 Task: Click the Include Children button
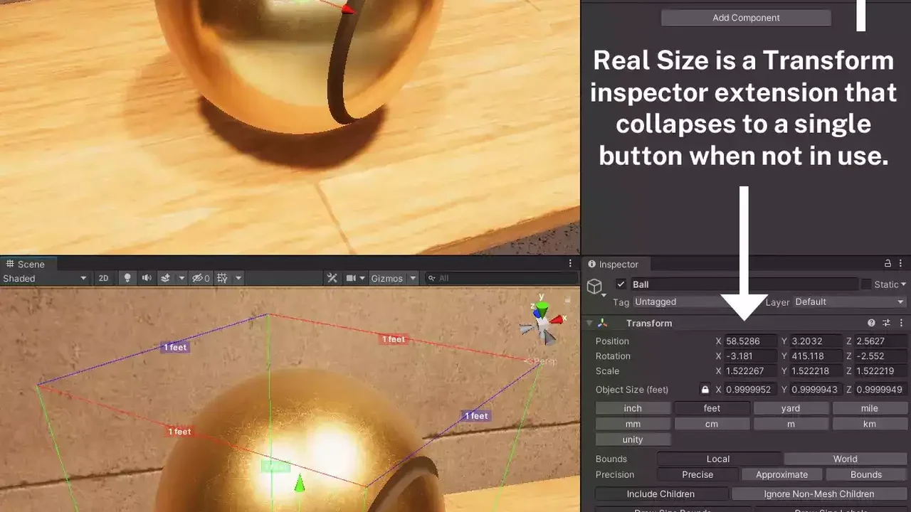click(x=660, y=494)
